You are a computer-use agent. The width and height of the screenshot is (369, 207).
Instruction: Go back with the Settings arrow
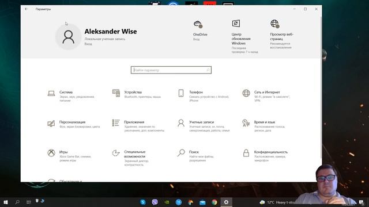[27, 9]
